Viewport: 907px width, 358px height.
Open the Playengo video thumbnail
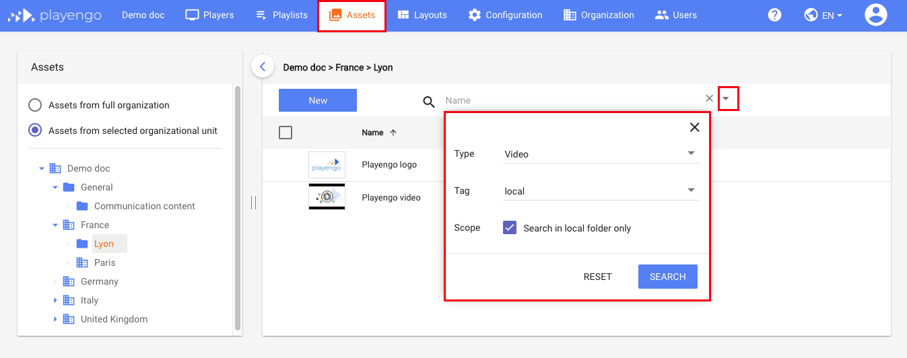(327, 196)
